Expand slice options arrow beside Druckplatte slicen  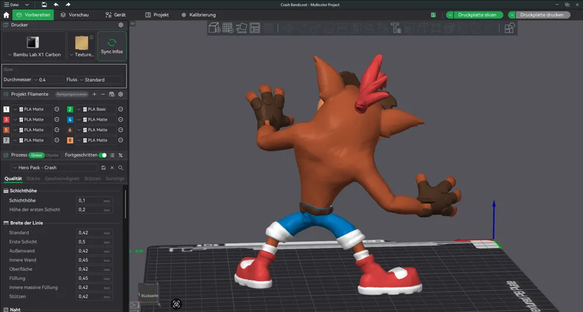[450, 15]
